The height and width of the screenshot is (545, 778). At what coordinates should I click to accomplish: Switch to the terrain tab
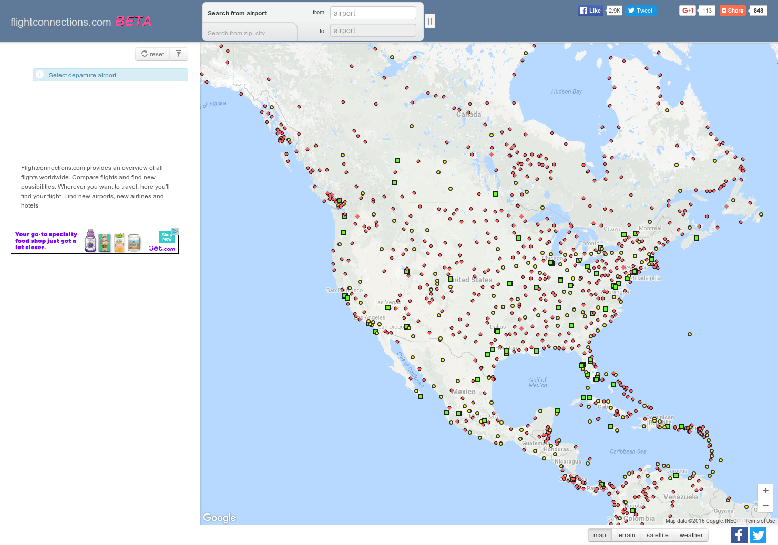point(626,534)
